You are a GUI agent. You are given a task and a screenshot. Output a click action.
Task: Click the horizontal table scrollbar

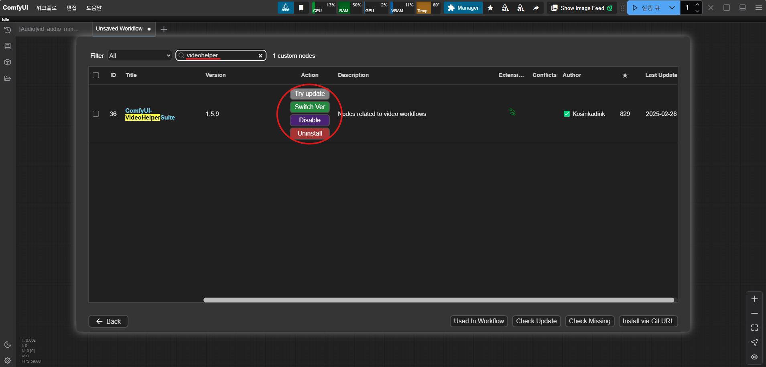click(x=439, y=300)
